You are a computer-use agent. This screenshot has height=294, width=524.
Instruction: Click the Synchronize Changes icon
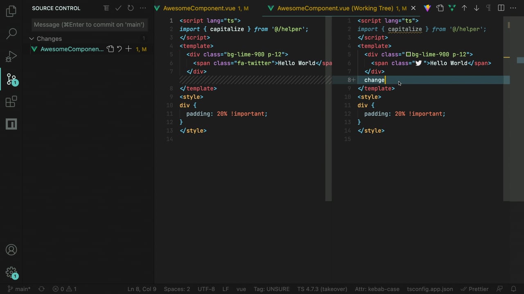(x=41, y=289)
